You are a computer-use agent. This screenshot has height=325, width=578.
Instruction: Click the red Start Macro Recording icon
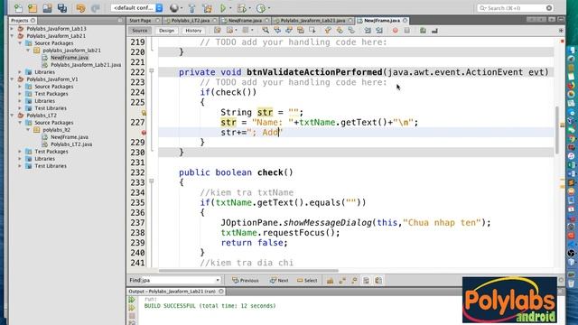(x=396, y=30)
